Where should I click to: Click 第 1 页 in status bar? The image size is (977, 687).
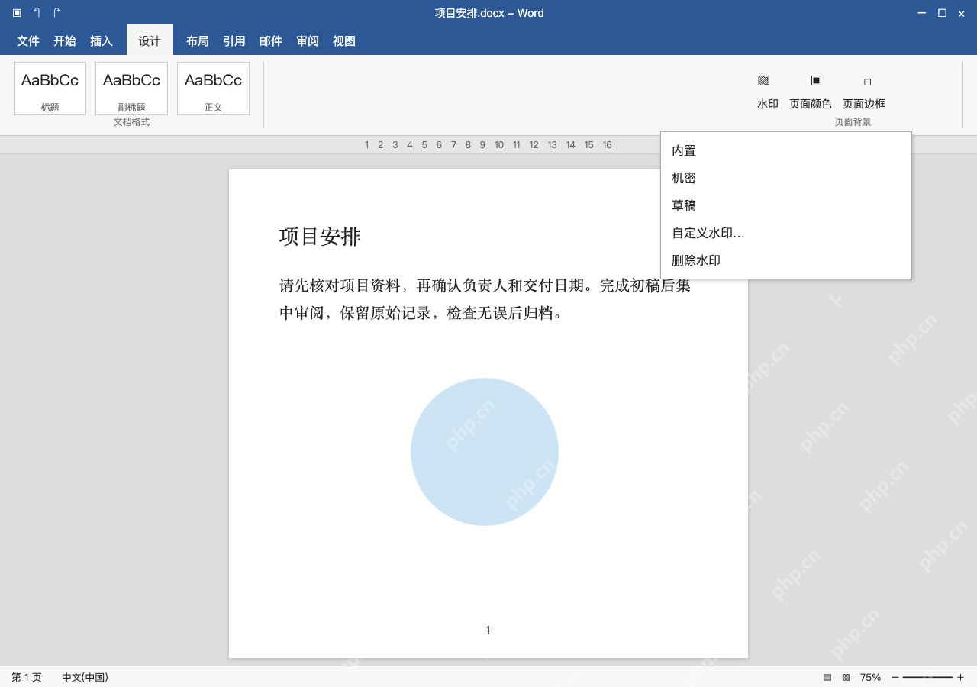click(x=27, y=677)
